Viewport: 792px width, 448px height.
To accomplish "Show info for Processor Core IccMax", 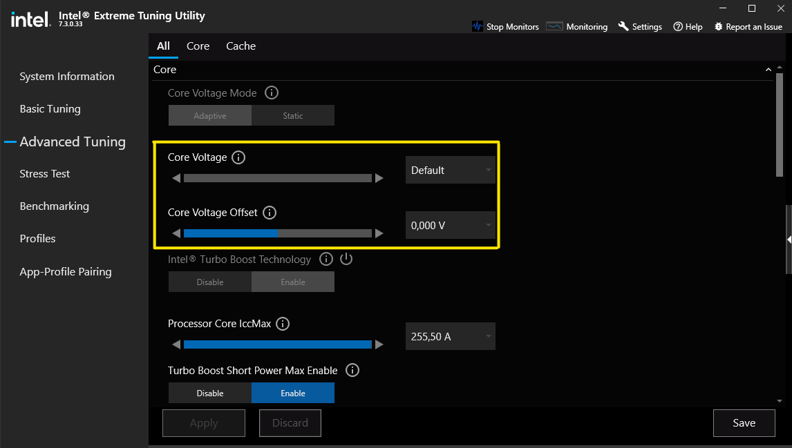I will click(283, 323).
